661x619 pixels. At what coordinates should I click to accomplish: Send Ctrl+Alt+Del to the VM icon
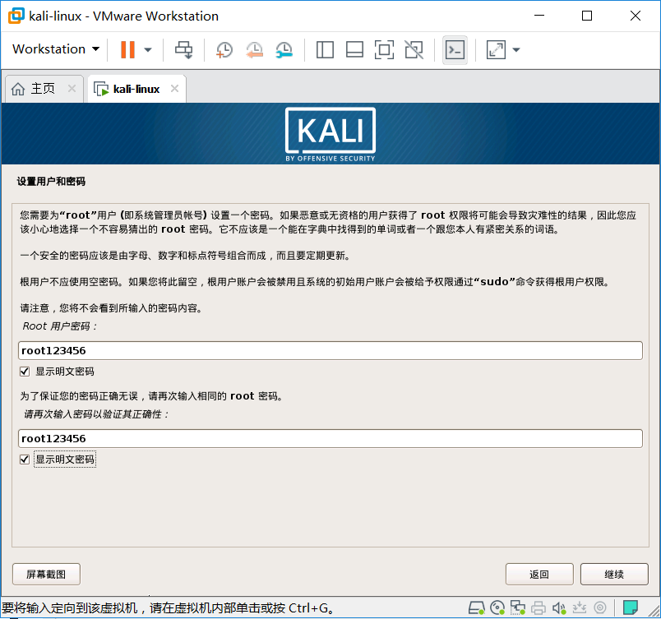coord(184,49)
